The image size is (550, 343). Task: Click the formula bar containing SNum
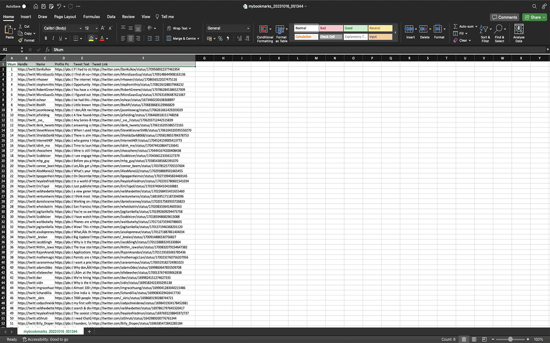point(298,50)
